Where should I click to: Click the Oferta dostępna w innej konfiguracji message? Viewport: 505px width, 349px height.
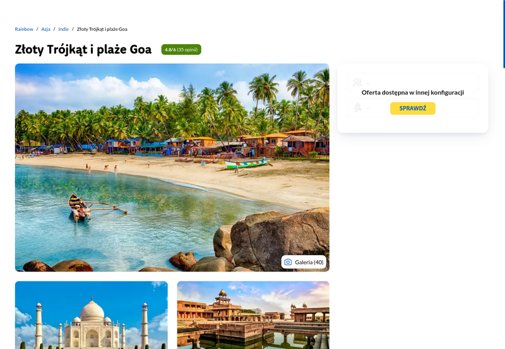coord(413,92)
